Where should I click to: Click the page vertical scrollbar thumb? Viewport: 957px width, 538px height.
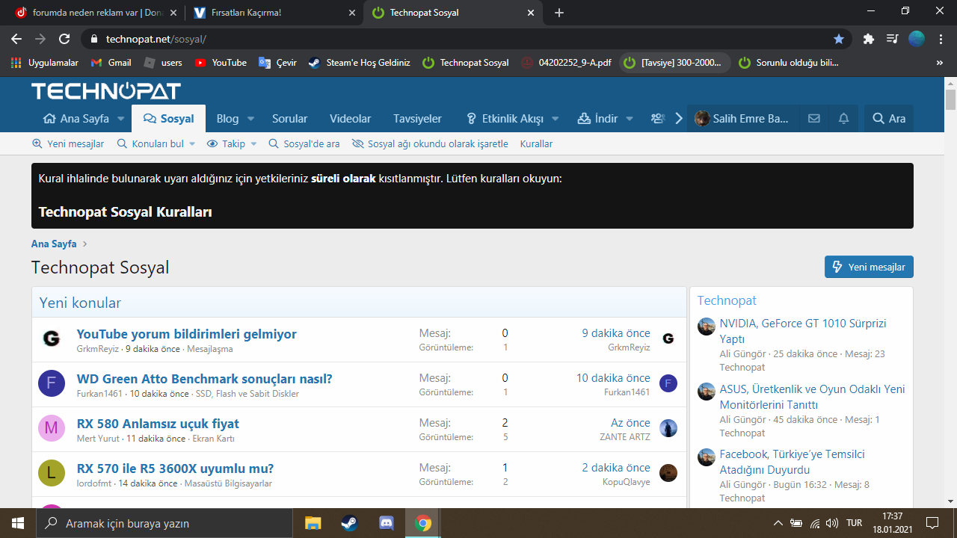click(x=950, y=99)
